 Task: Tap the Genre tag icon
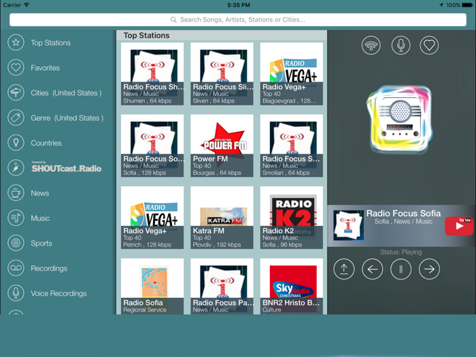16,118
